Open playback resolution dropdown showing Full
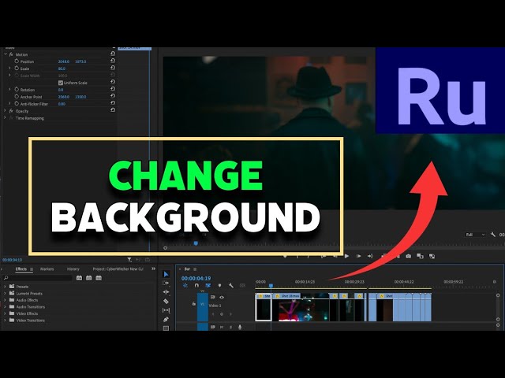 pyautogui.click(x=473, y=234)
